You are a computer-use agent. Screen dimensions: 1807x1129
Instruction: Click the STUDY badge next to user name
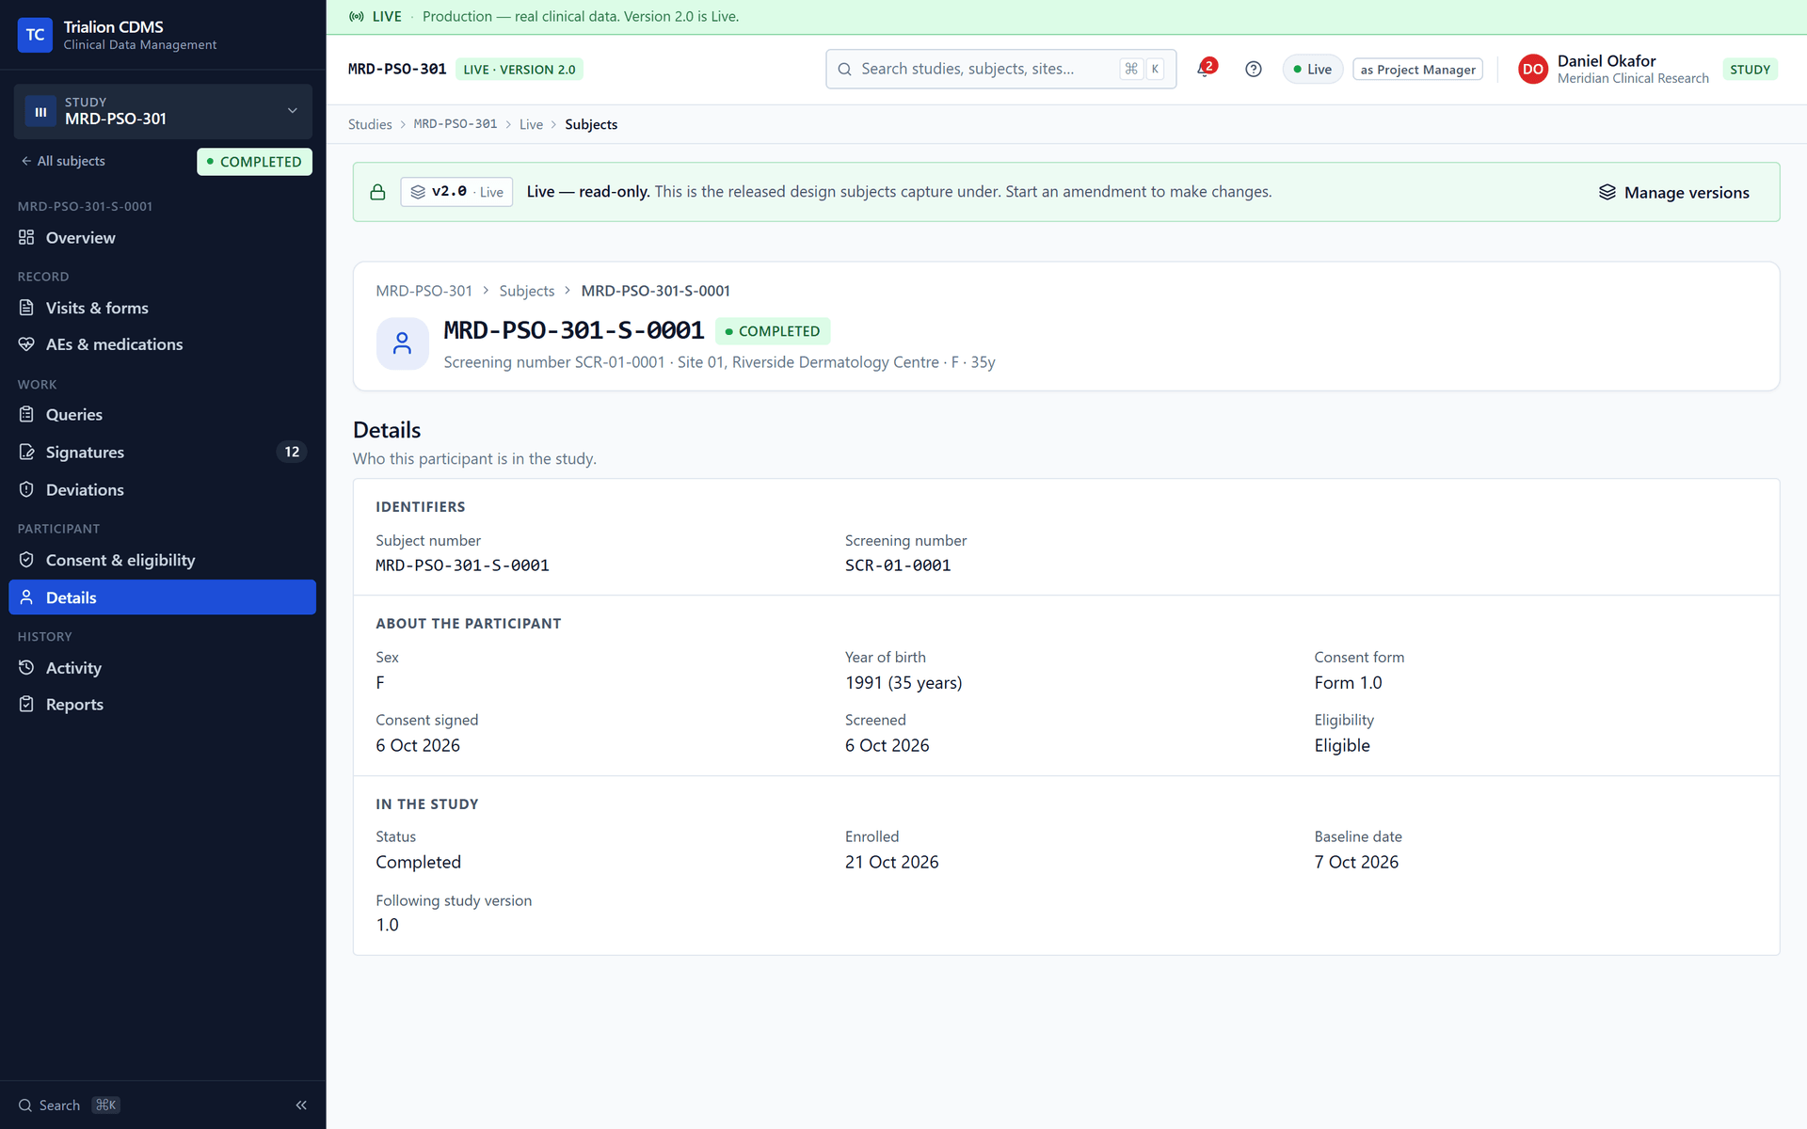click(1750, 70)
